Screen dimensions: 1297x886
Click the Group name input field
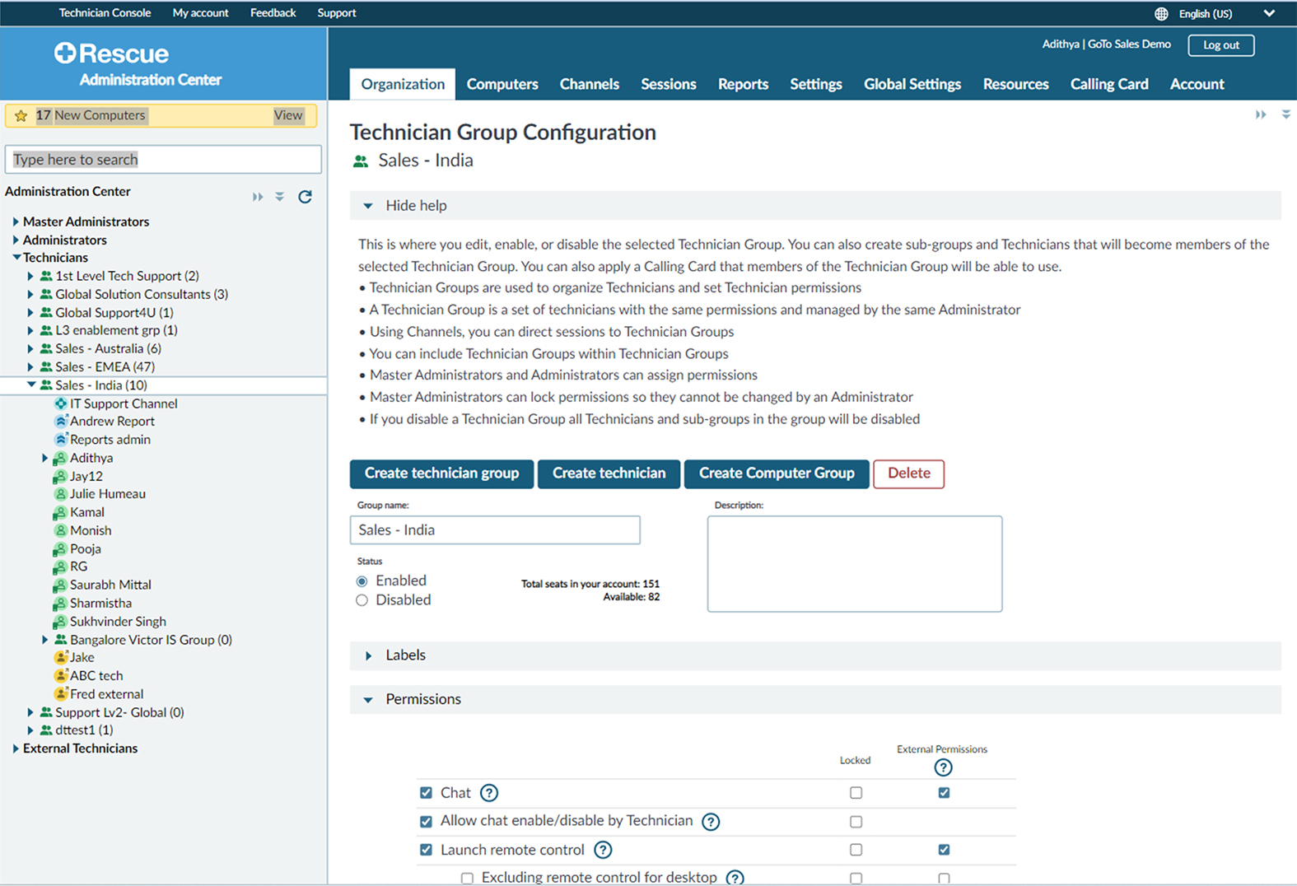coord(495,530)
